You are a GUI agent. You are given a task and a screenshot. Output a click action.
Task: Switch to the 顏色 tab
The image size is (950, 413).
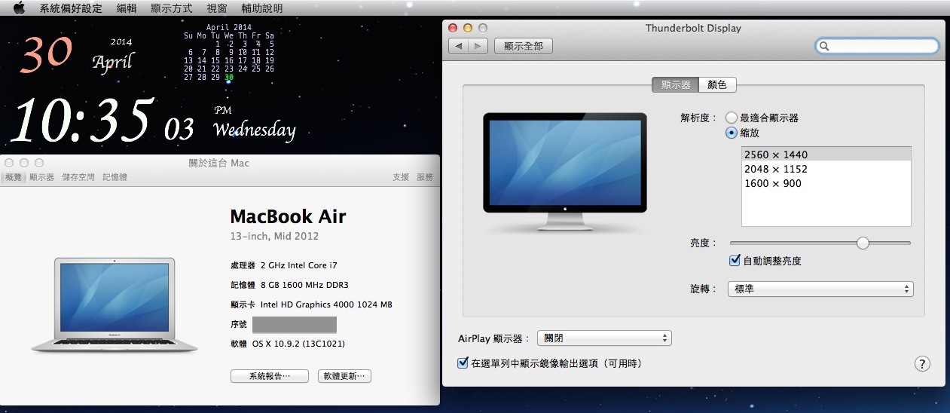(x=717, y=85)
